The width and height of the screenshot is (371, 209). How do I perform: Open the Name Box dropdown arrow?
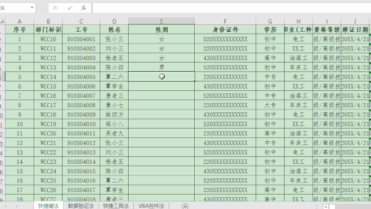(x=32, y=8)
